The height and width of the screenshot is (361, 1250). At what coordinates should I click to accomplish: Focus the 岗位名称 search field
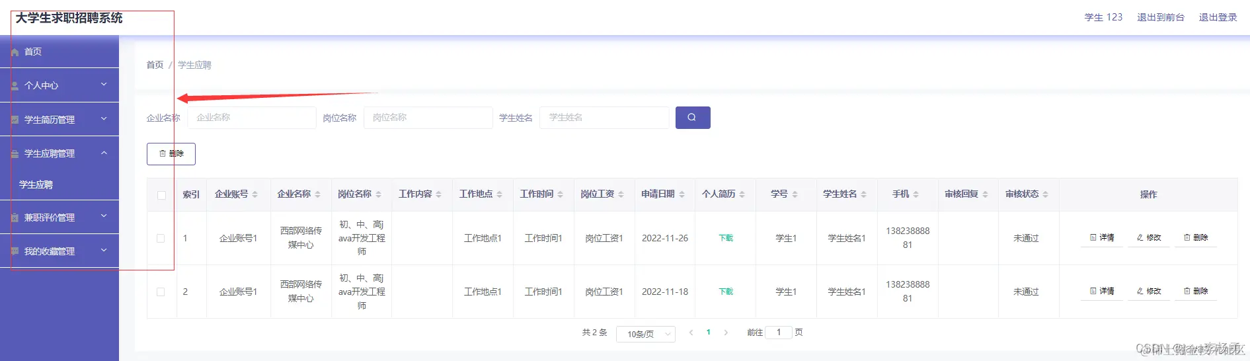click(x=428, y=118)
